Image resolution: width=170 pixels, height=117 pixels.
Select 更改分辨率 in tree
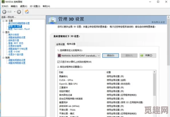pos(14,35)
